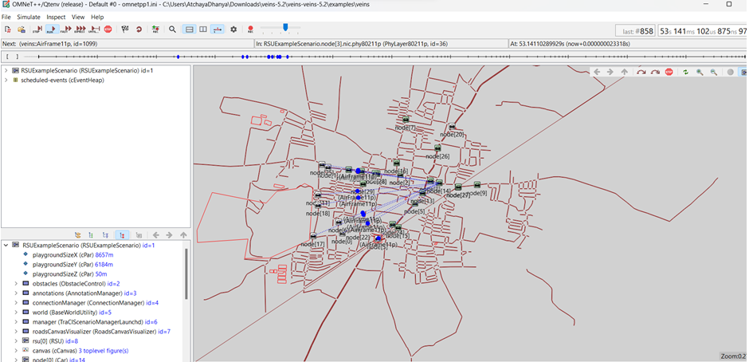Open the Simulate menu
749x362 pixels.
(x=28, y=17)
